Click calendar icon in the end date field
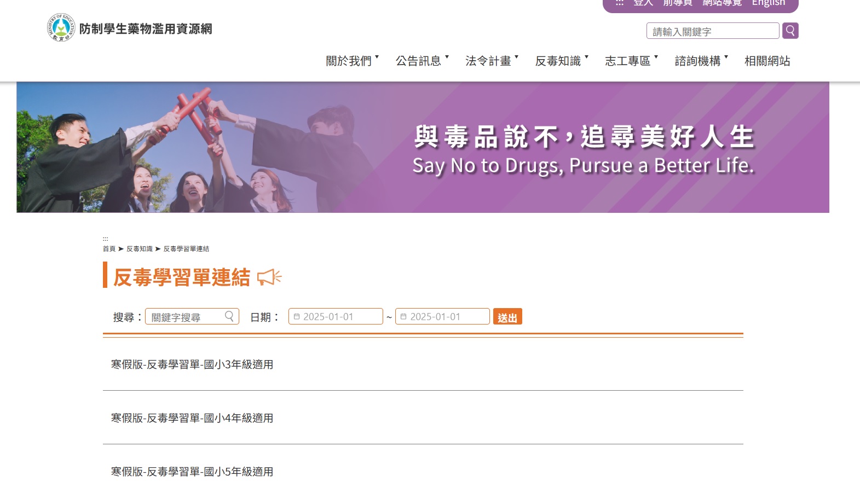This screenshot has width=860, height=481. [x=403, y=316]
